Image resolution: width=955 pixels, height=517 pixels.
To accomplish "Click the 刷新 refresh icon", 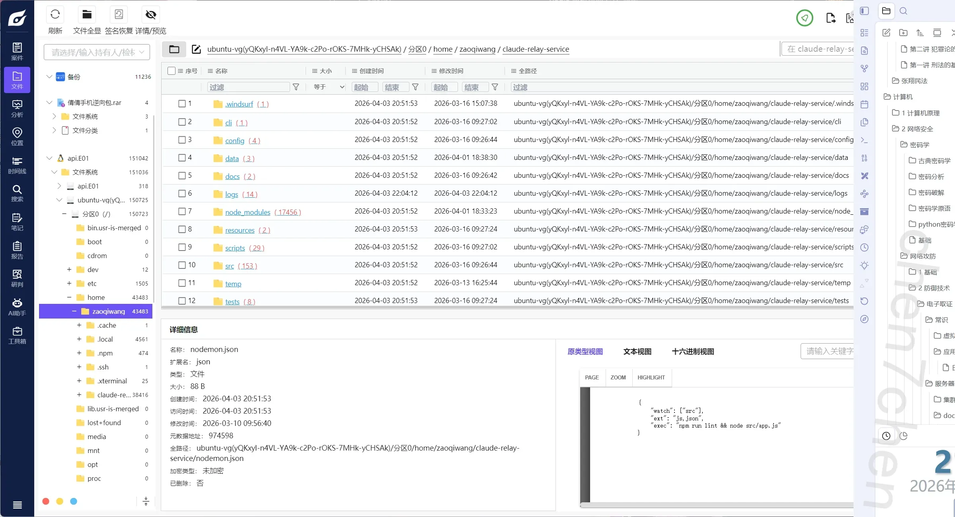I will pos(55,15).
